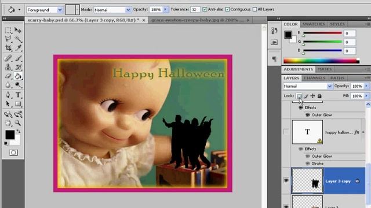Select the Path Selection tool

[x=8, y=104]
